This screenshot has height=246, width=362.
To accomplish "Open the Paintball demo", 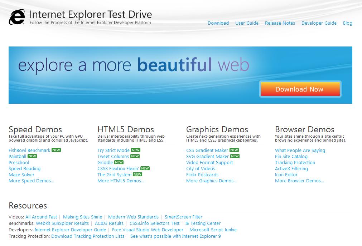I will [x=17, y=156].
